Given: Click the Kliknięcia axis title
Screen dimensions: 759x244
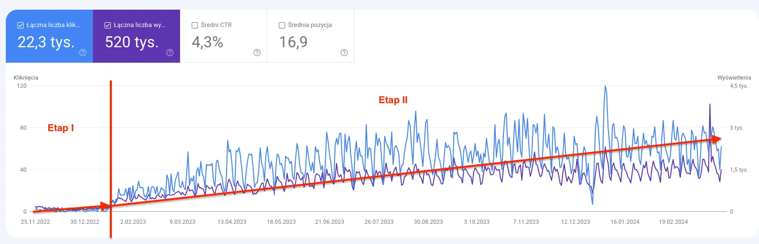Looking at the screenshot, I should click(x=26, y=77).
